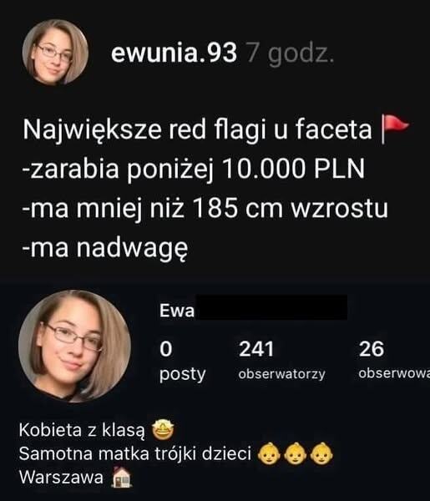Tap the 0 posty counter

point(182,362)
